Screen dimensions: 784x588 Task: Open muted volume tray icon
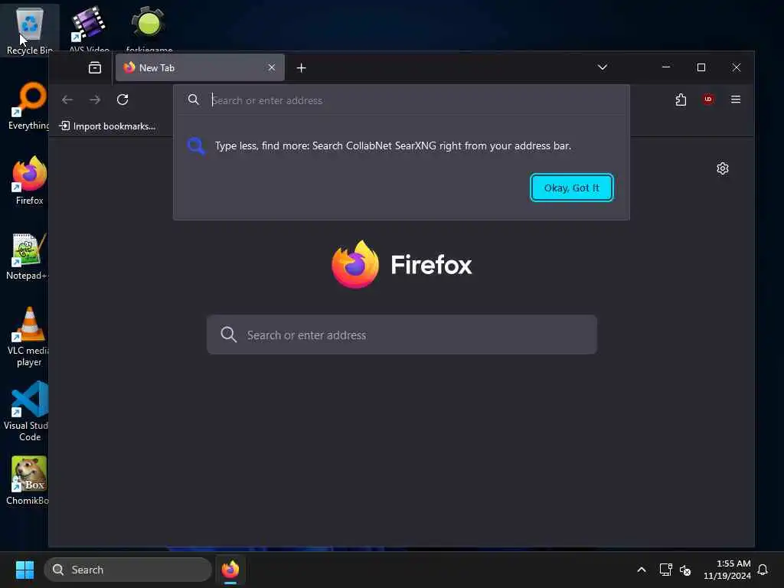point(685,570)
